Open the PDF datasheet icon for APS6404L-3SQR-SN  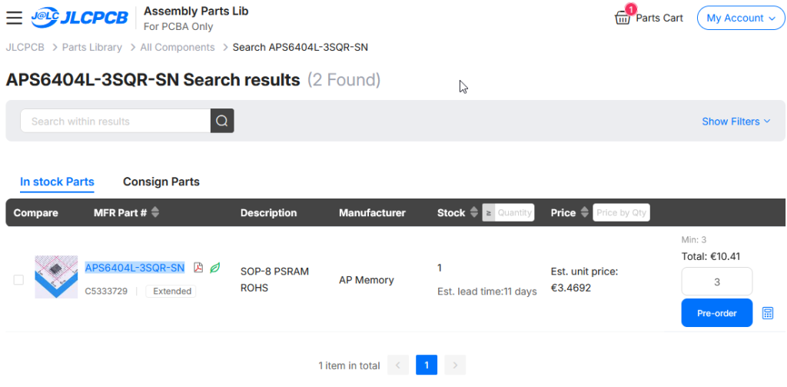coord(198,268)
